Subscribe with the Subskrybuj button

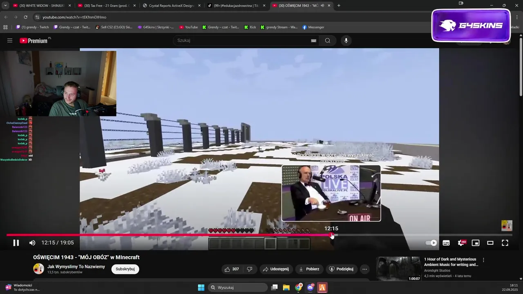125,269
